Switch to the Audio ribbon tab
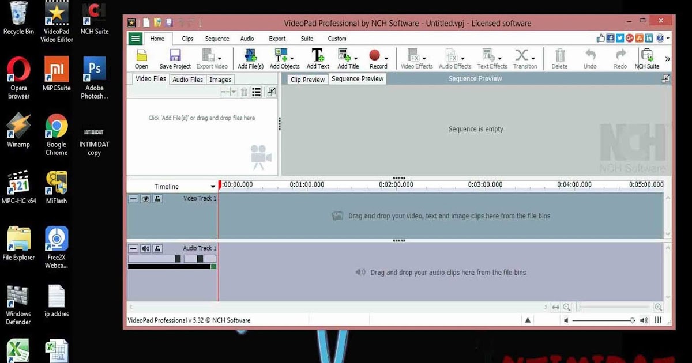 pyautogui.click(x=247, y=39)
